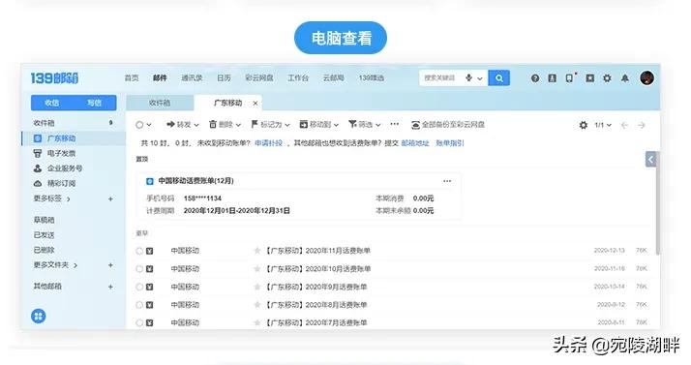The image size is (691, 365).
Task: Add folder with plus beside 更多文件夹
Action: tap(110, 265)
